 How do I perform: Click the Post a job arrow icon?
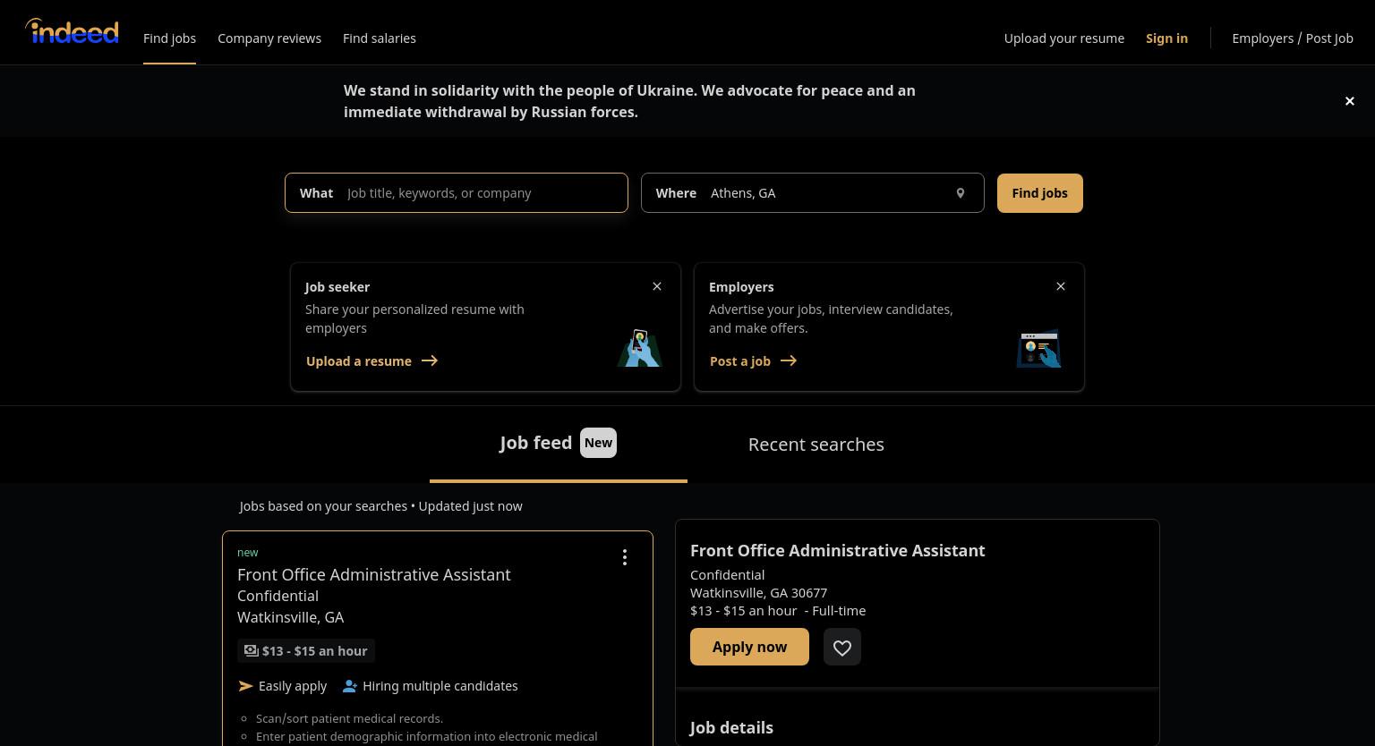point(789,360)
